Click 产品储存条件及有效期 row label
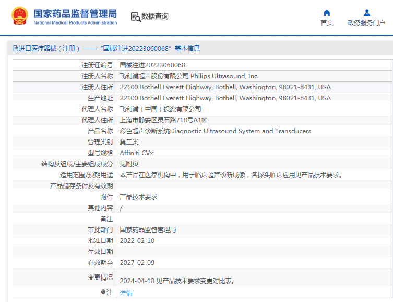The height and width of the screenshot is (302, 393). coord(81,186)
